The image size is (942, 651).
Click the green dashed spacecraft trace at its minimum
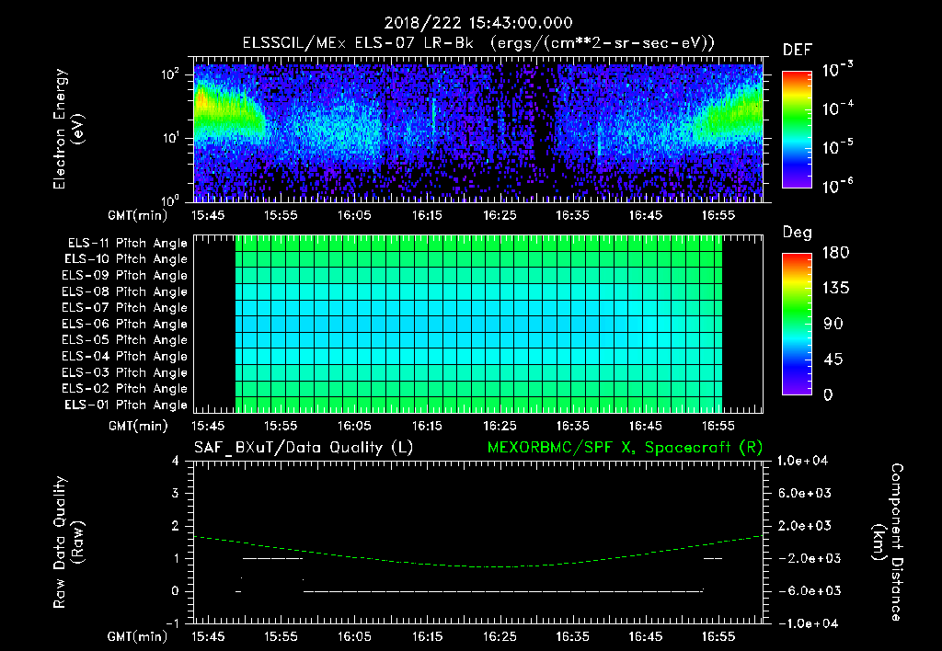(499, 566)
